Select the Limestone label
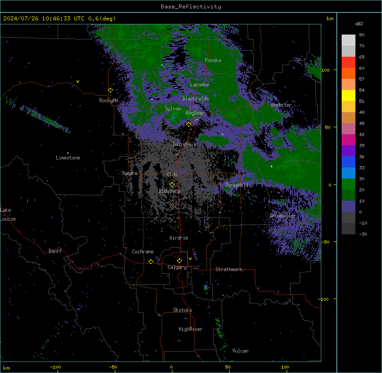This screenshot has height=373, width=382. click(68, 158)
